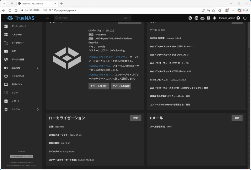Open the TrueNAS ドキュメンテーションハブ link
The width and height of the screenshot is (251, 170).
(108, 57)
